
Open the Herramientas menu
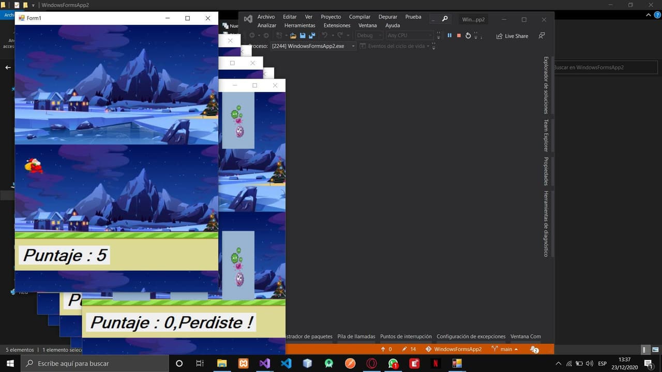(x=300, y=25)
